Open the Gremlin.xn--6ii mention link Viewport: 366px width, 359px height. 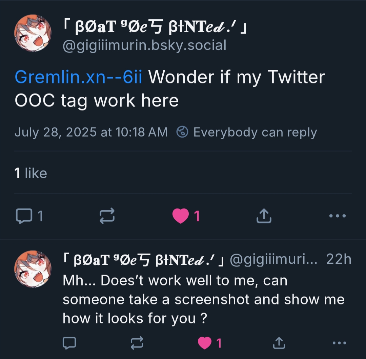point(78,78)
